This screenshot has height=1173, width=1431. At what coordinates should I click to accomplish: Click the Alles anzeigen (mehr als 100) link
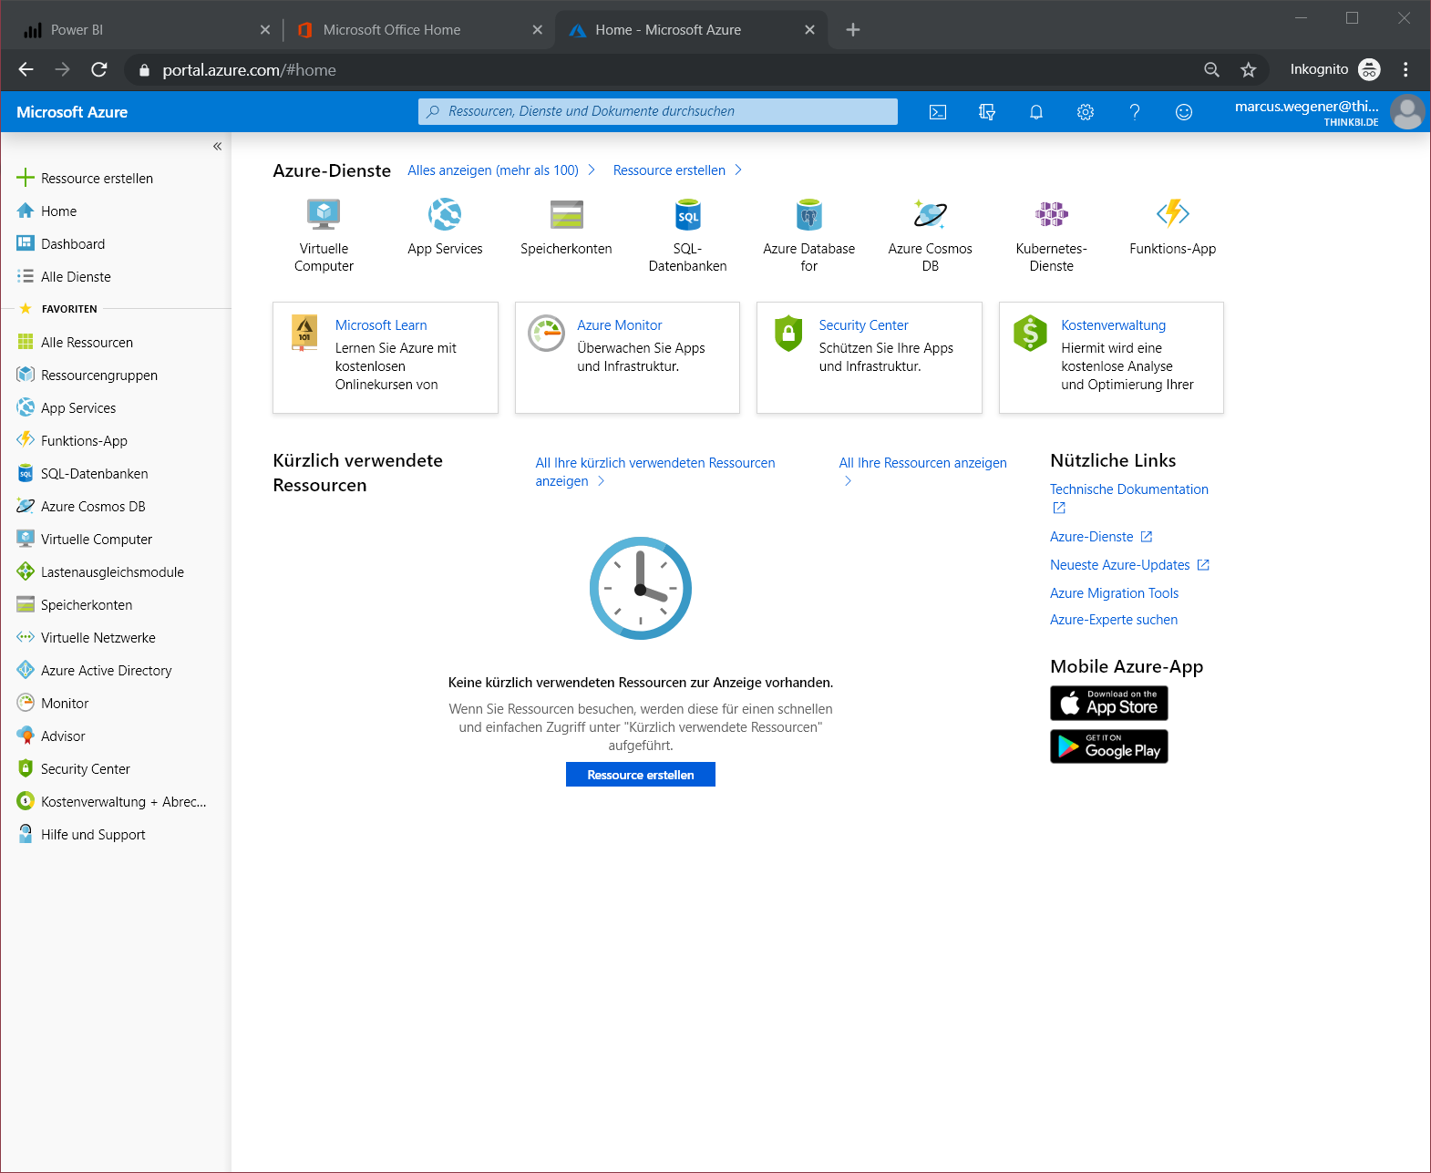(x=493, y=170)
